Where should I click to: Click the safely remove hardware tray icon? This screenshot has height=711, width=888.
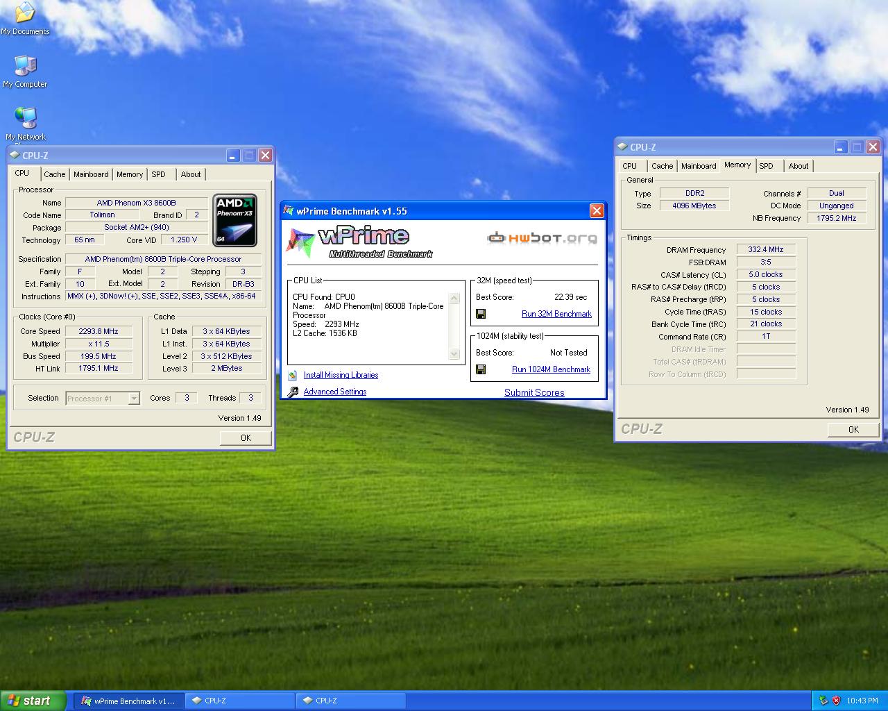click(x=823, y=701)
